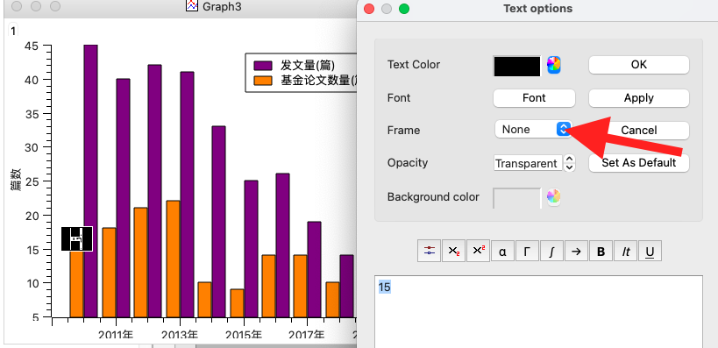Click the Opacity field showing Transparent
Viewport: 718px width, 348px height.
click(528, 163)
